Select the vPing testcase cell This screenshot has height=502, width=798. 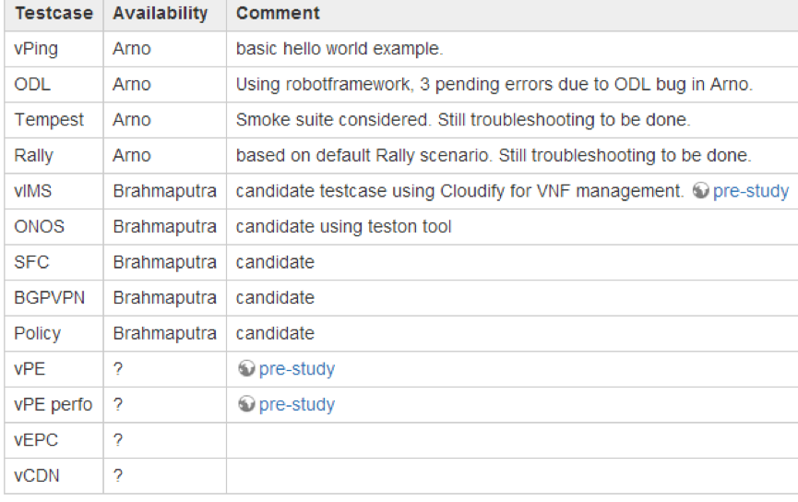click(x=54, y=49)
